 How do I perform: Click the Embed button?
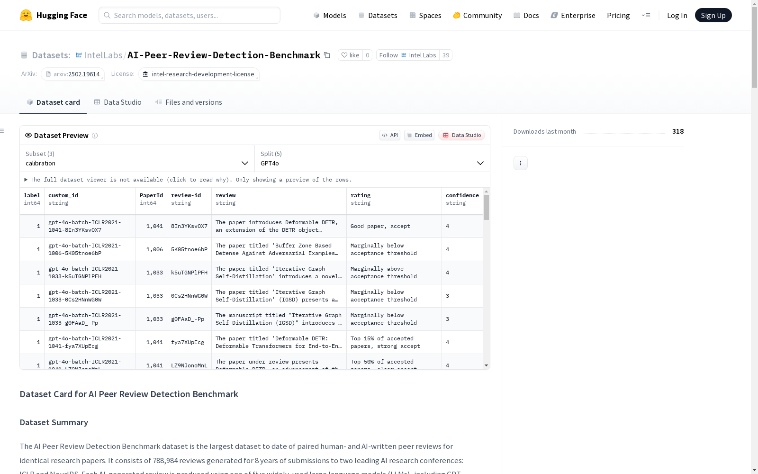click(x=419, y=135)
